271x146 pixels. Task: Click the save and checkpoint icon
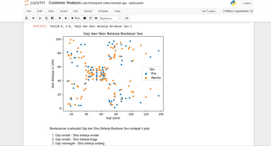tap(26, 18)
